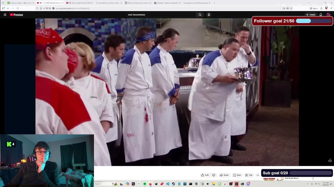Open YouTube notifications bell

coord(321,15)
